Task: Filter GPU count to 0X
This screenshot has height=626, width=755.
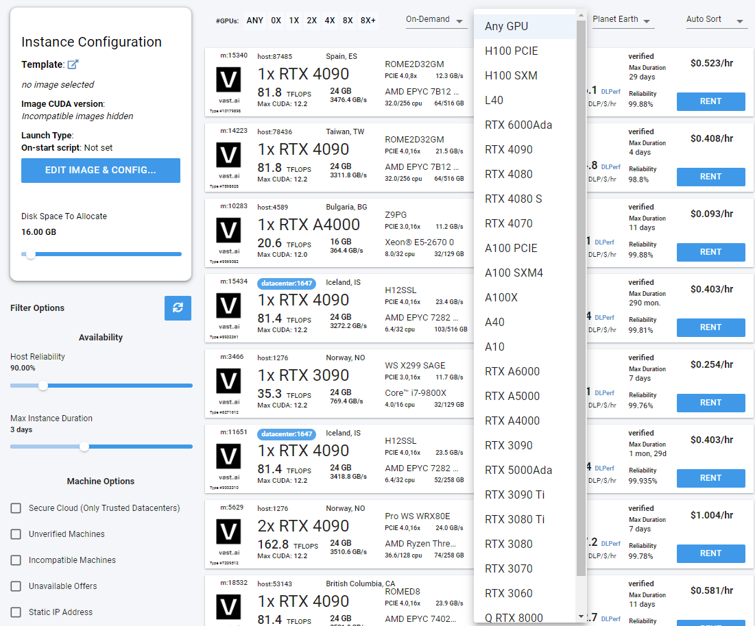Action: coord(276,21)
